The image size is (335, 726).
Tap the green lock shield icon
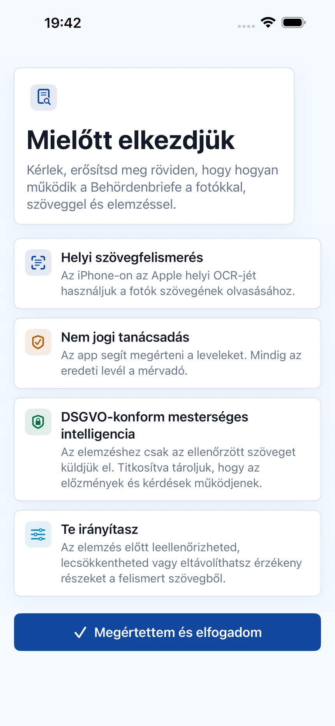pyautogui.click(x=38, y=422)
